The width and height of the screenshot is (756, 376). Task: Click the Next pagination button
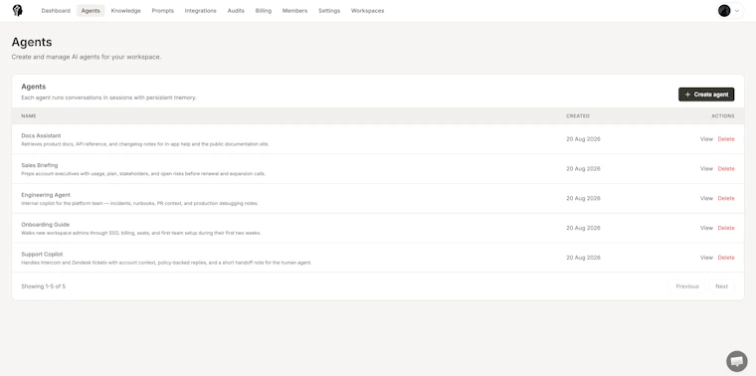[721, 286]
